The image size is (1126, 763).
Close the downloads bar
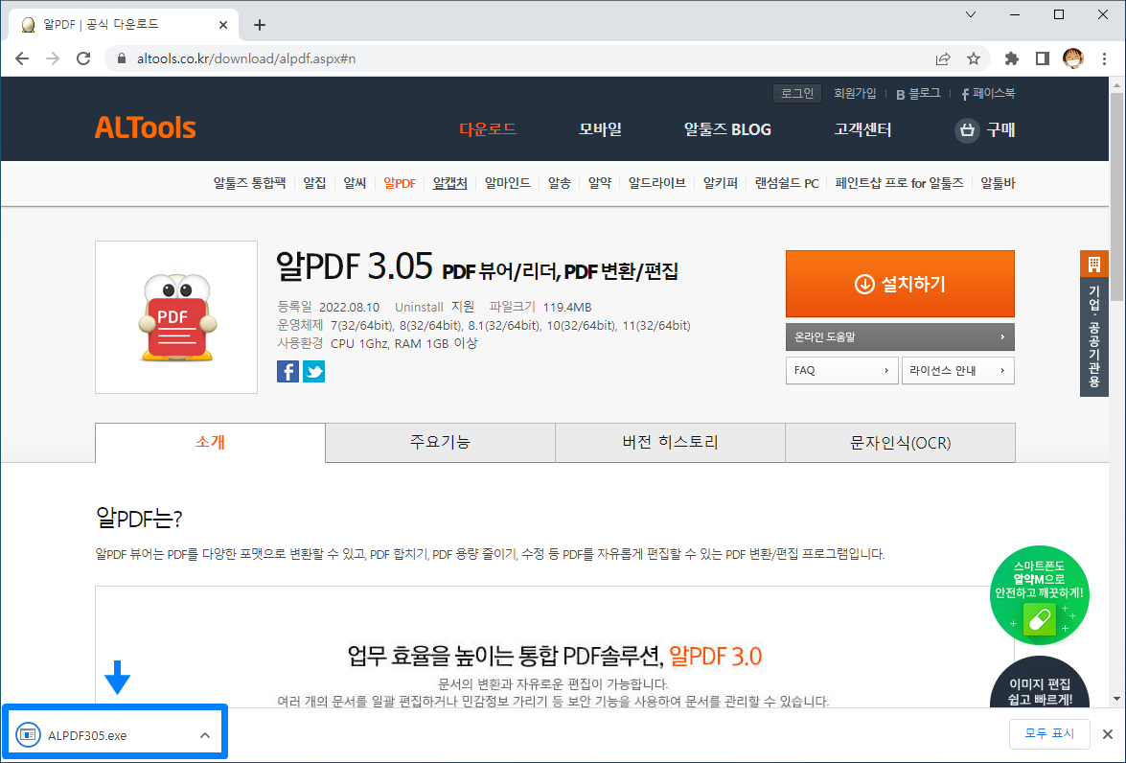1108,734
